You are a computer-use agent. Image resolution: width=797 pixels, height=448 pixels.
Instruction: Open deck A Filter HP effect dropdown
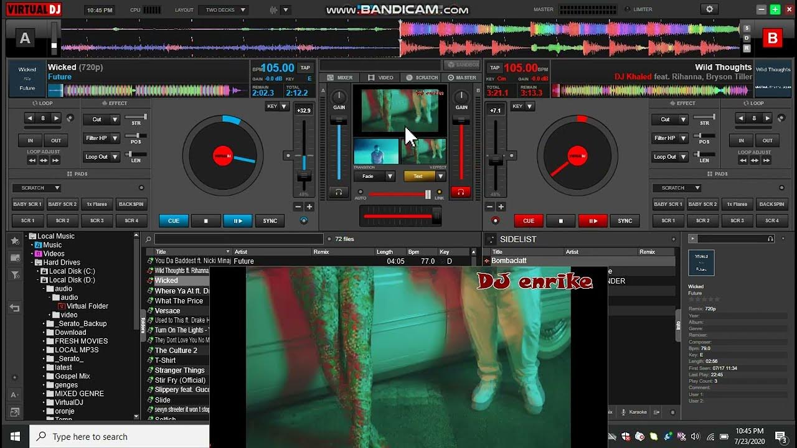(x=102, y=138)
